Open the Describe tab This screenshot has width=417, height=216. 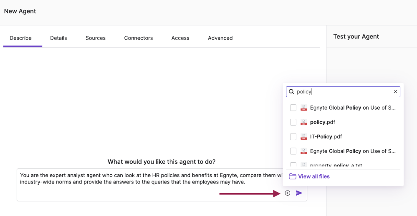pos(21,38)
